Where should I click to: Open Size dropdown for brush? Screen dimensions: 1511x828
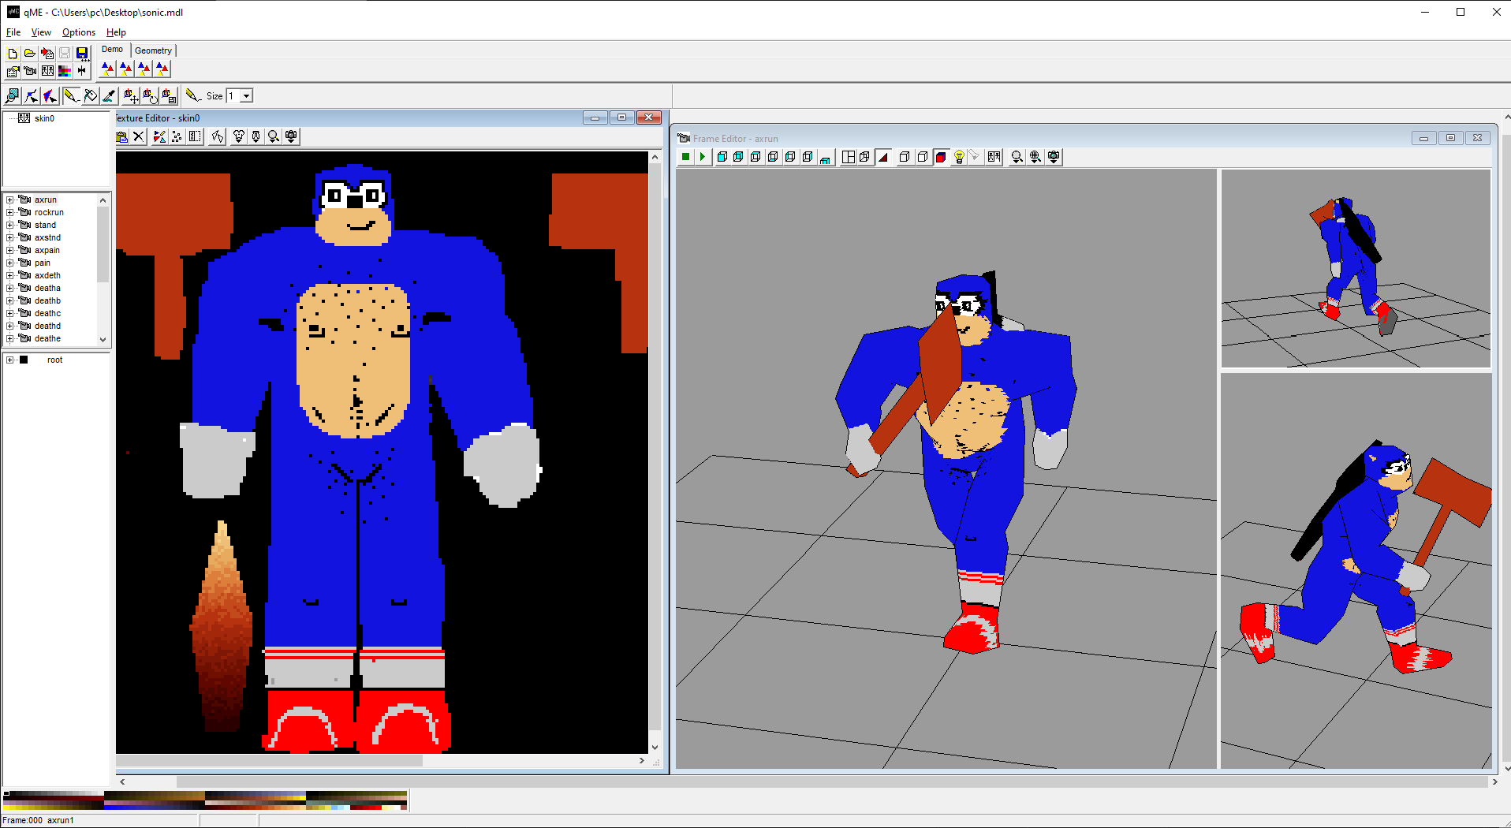(246, 96)
